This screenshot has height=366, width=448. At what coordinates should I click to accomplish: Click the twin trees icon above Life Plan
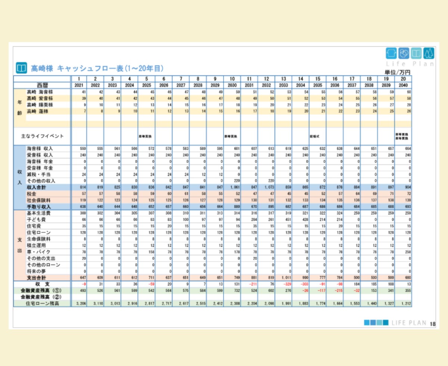click(x=429, y=53)
